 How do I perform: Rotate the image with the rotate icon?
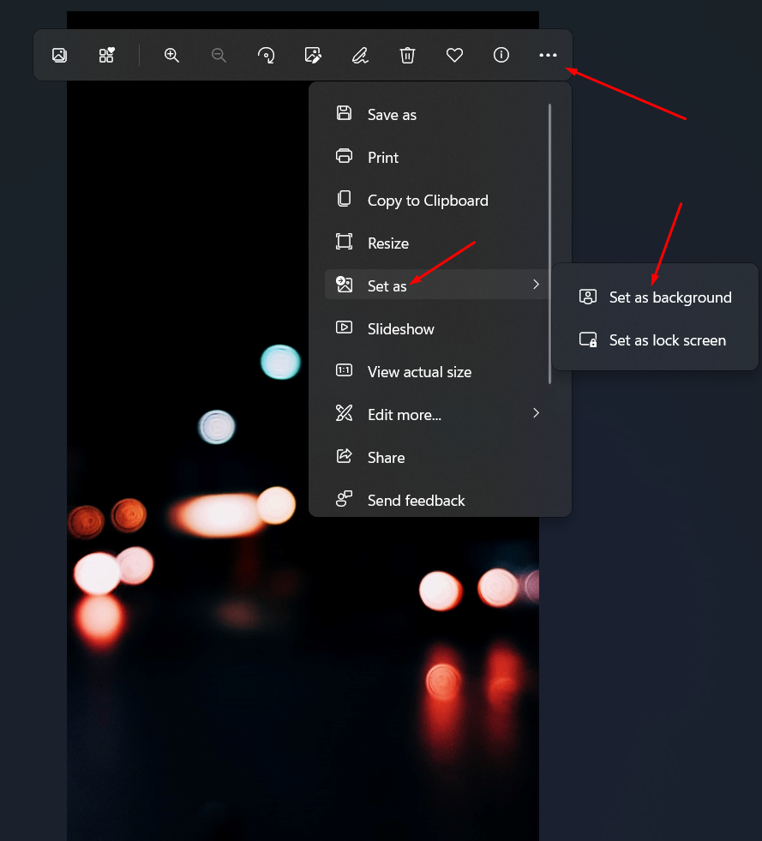pos(266,55)
